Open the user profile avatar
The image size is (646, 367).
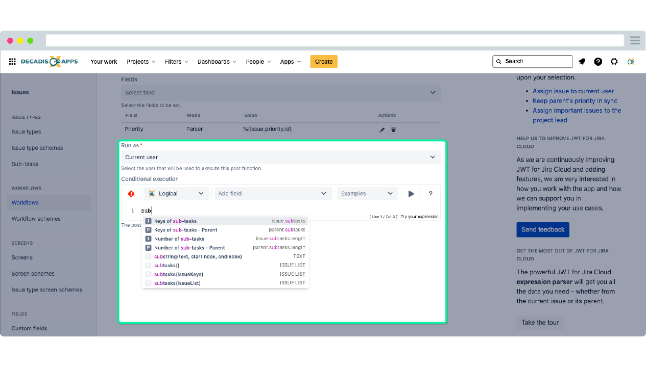click(x=631, y=62)
